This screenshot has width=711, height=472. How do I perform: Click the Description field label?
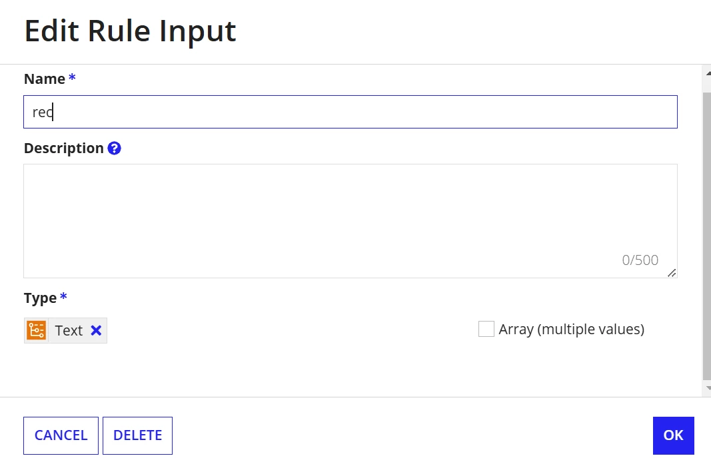[x=64, y=148]
